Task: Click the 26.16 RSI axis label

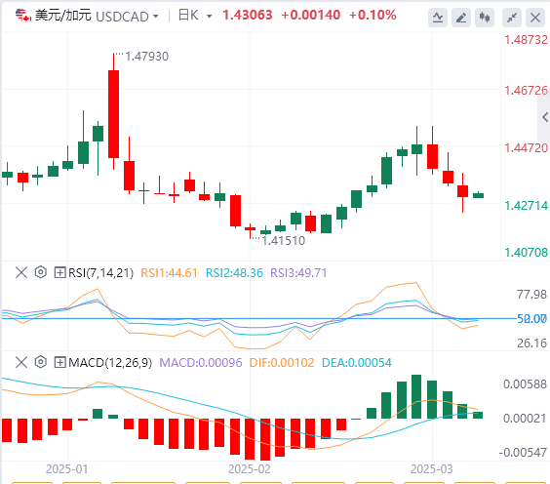Action: tap(531, 343)
